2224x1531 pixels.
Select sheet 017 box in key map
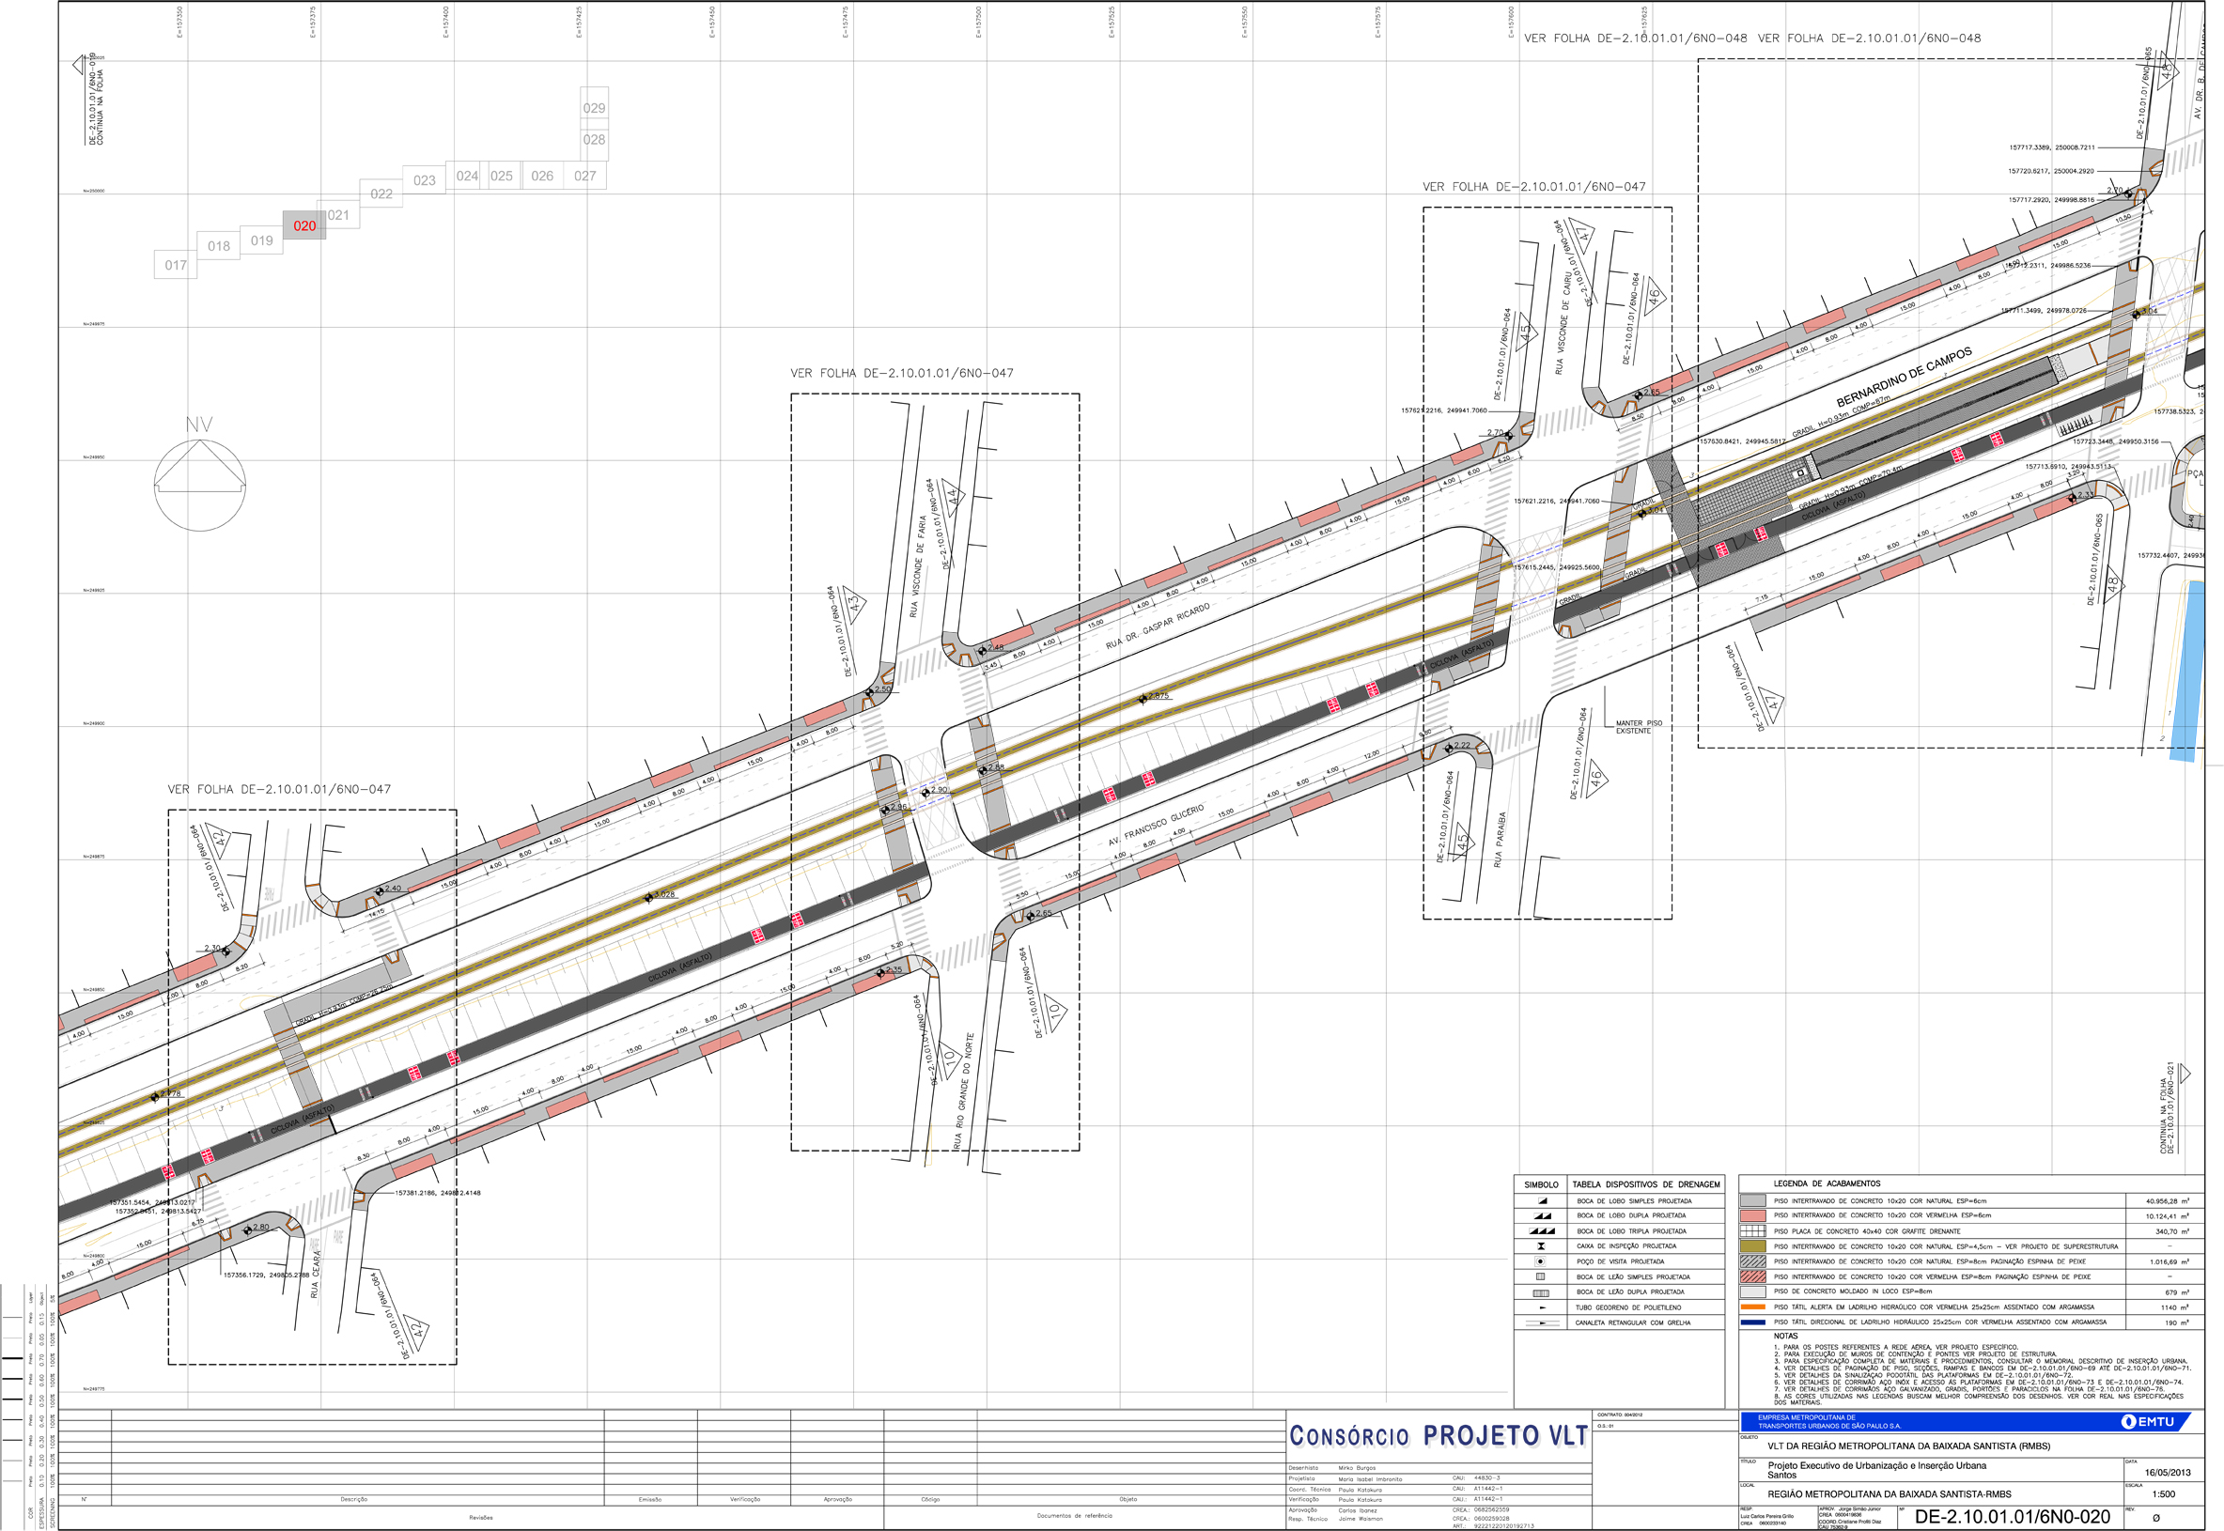(176, 265)
